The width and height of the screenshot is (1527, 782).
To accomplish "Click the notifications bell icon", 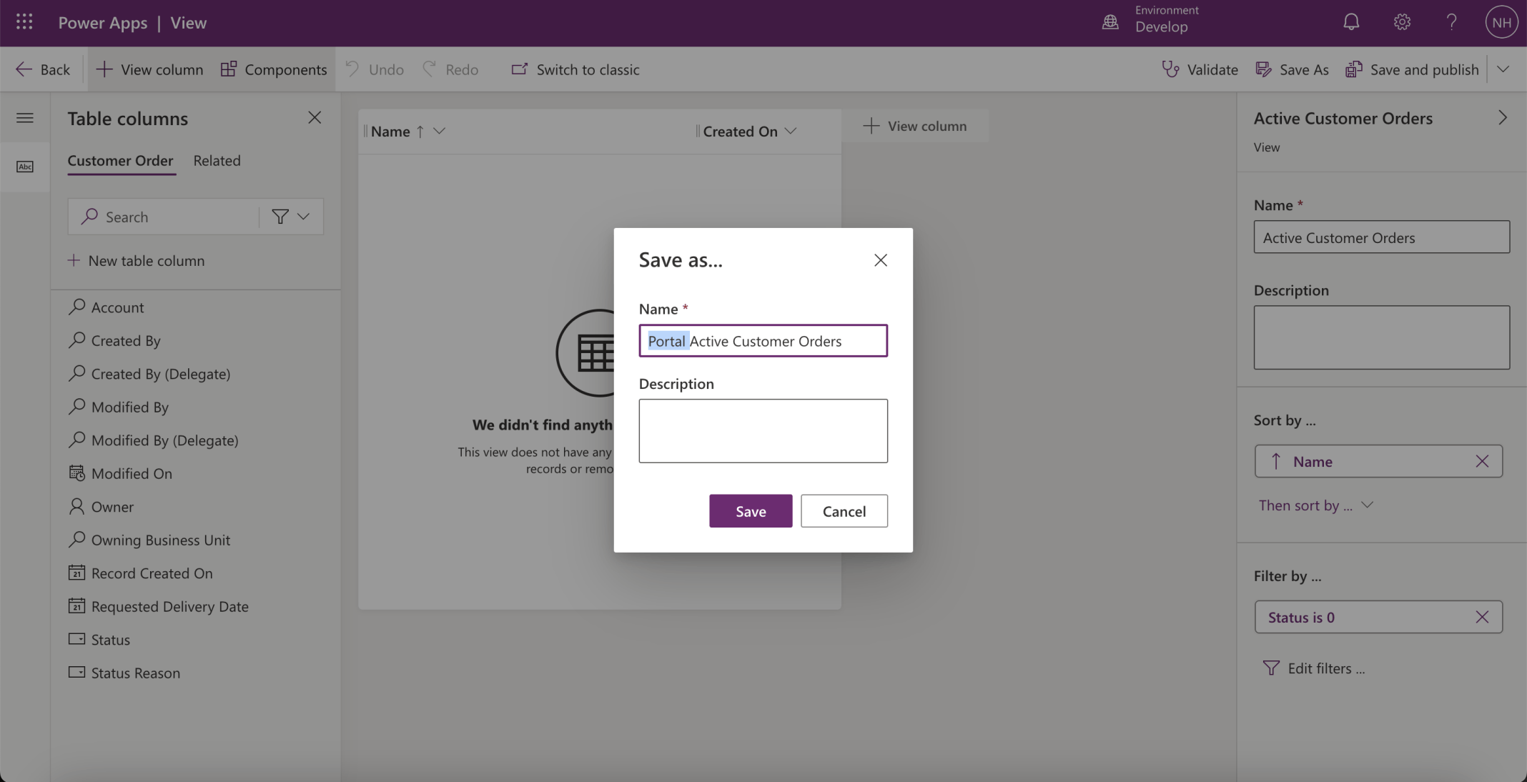I will tap(1350, 22).
